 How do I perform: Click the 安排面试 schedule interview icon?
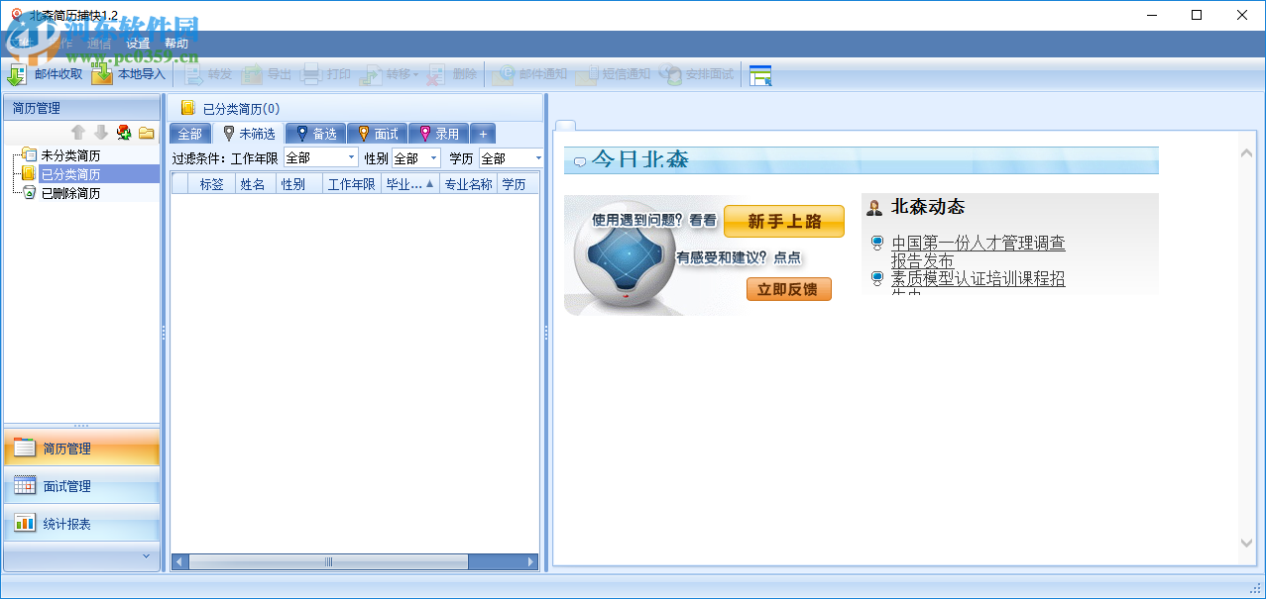[671, 74]
